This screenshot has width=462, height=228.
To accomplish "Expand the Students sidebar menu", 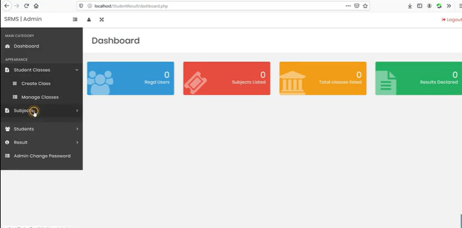I will point(42,129).
